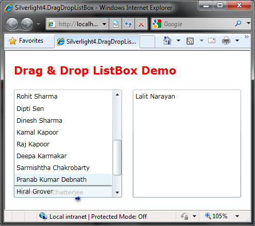Click the Local intranet security zone icon

click(x=43, y=216)
